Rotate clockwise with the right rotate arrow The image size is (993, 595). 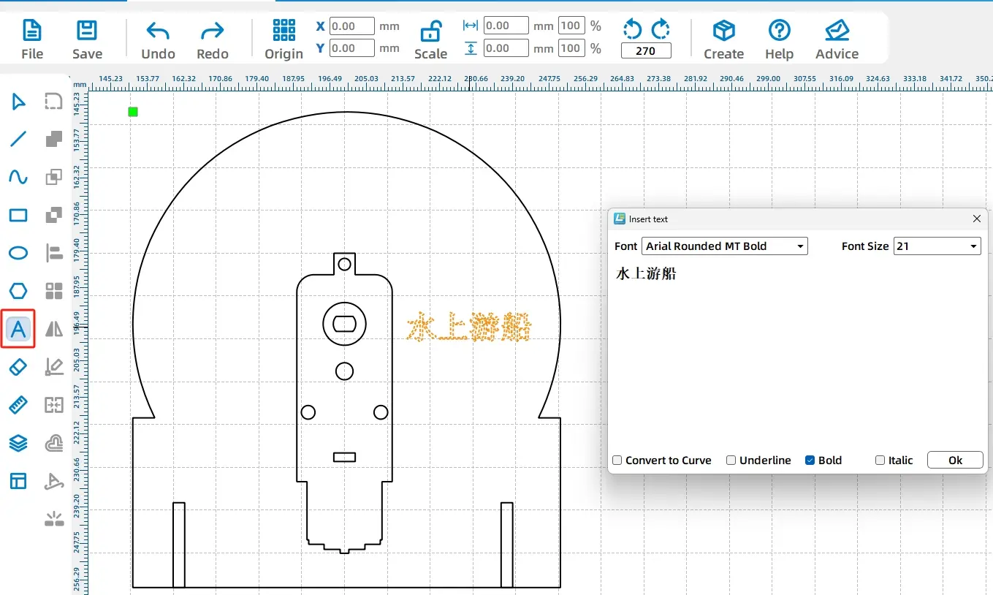click(661, 29)
